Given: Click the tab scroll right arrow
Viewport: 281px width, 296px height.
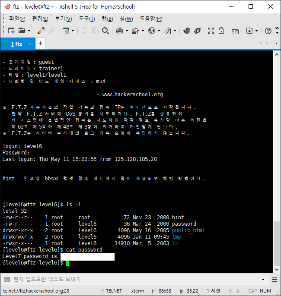Looking at the screenshot, I should (x=267, y=43).
